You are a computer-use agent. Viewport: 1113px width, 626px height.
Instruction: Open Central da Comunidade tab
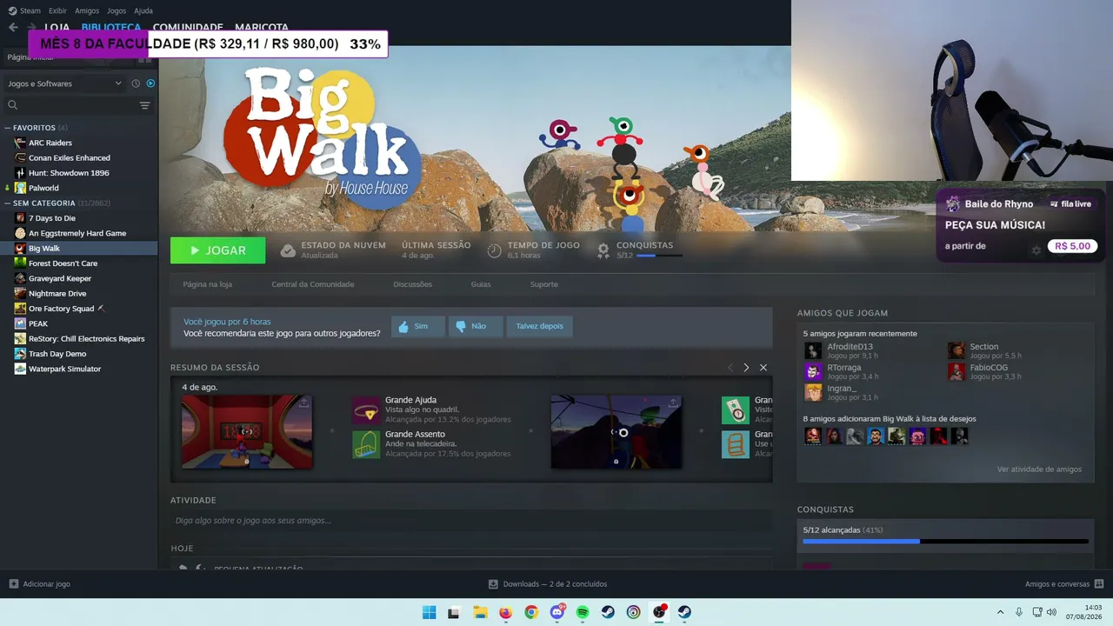313,284
